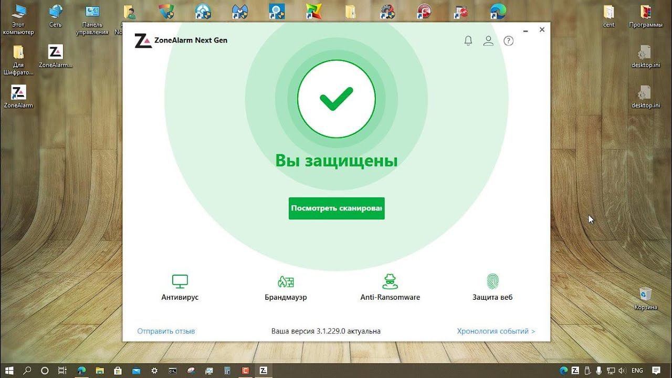Select the upper desktop.ini file icon
This screenshot has height=378, width=672.
click(645, 56)
